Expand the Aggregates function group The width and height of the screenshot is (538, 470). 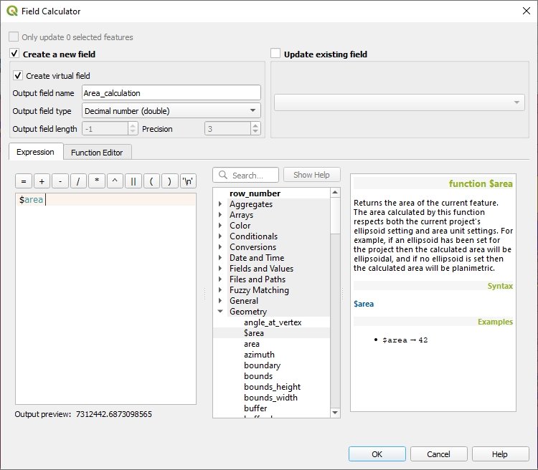(220, 204)
